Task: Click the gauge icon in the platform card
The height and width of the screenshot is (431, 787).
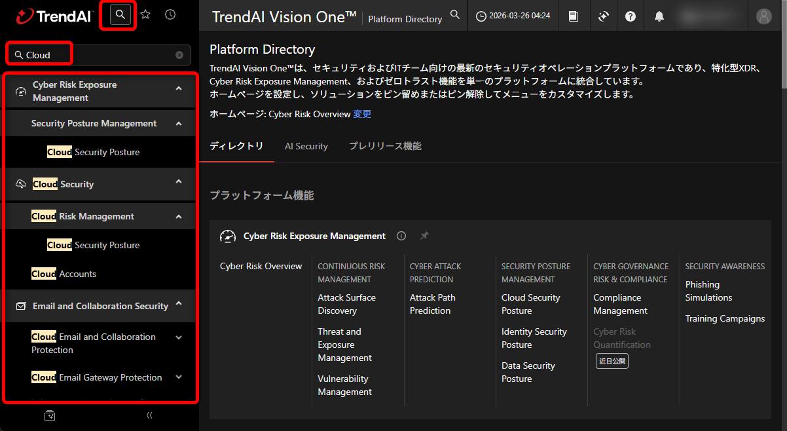Action: (228, 236)
